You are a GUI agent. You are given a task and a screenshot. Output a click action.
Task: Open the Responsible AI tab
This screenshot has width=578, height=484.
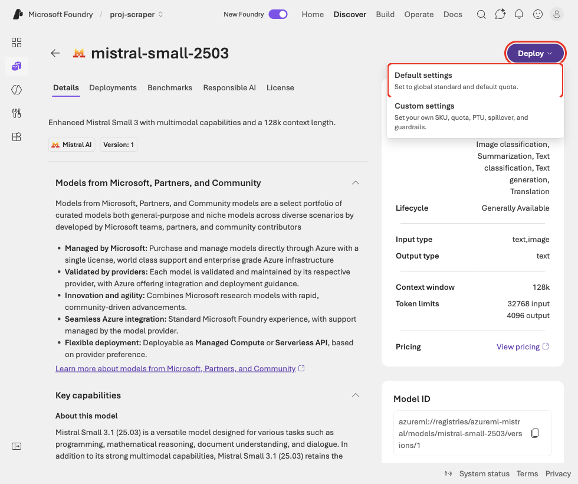(229, 88)
